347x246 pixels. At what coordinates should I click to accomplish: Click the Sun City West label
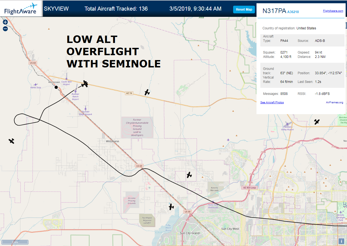[x=230, y=229]
